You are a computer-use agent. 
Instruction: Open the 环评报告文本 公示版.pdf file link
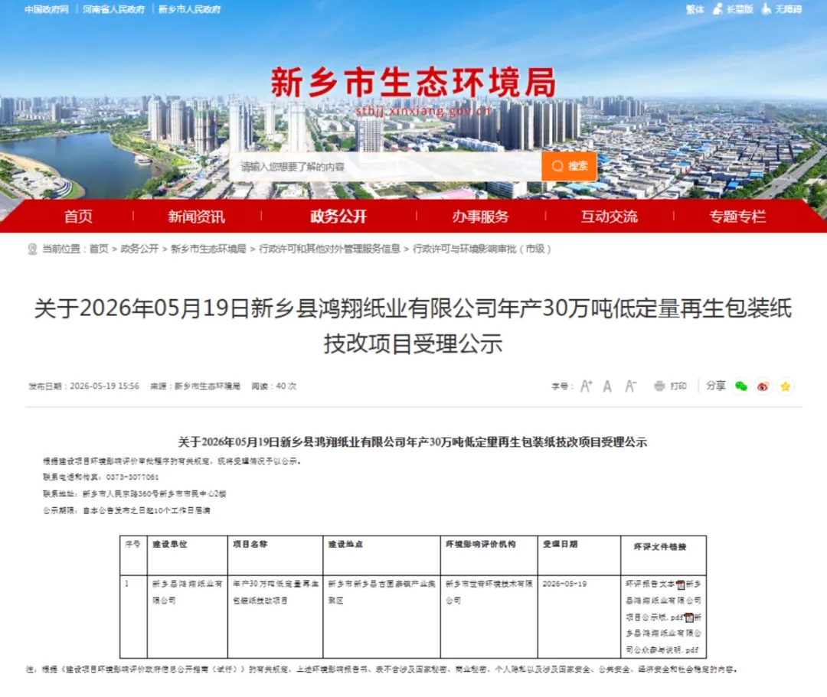pyautogui.click(x=663, y=601)
